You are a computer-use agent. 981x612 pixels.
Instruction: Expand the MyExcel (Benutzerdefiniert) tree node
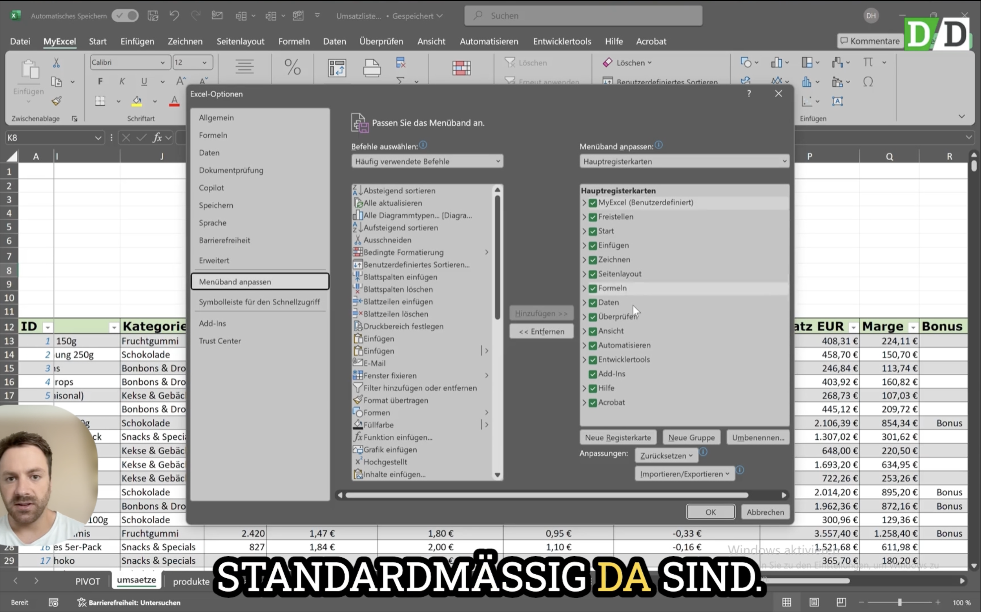pos(584,203)
